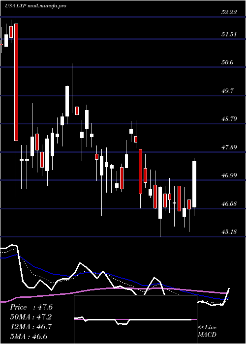The height and width of the screenshot is (344, 246).
Task: Click the USA LXP mail.munafa.pro header text
Action: coord(35,6)
